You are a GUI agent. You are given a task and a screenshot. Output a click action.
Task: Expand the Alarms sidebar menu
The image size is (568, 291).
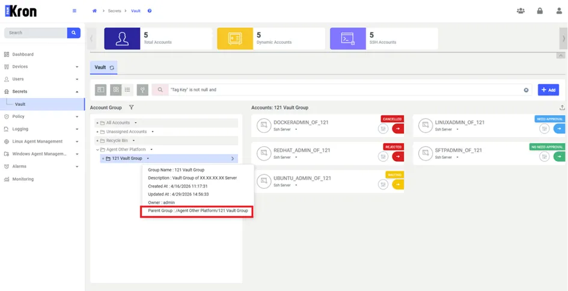point(41,167)
